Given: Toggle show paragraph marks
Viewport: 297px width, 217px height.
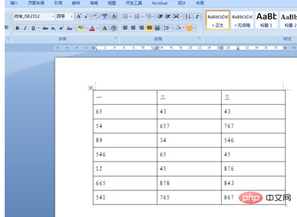Looking at the screenshot, I should 197,17.
